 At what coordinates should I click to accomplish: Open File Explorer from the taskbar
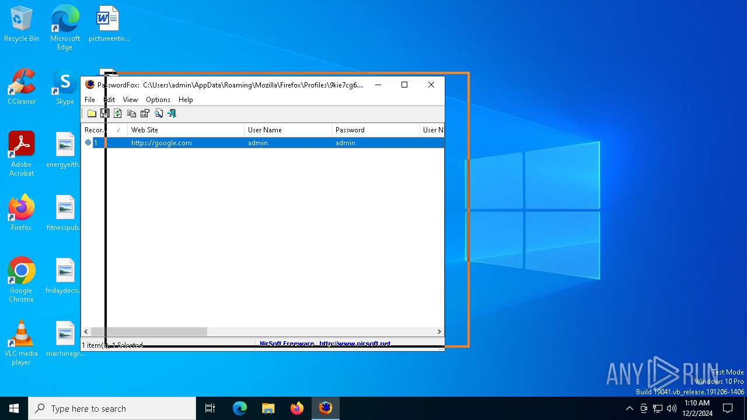(x=268, y=408)
